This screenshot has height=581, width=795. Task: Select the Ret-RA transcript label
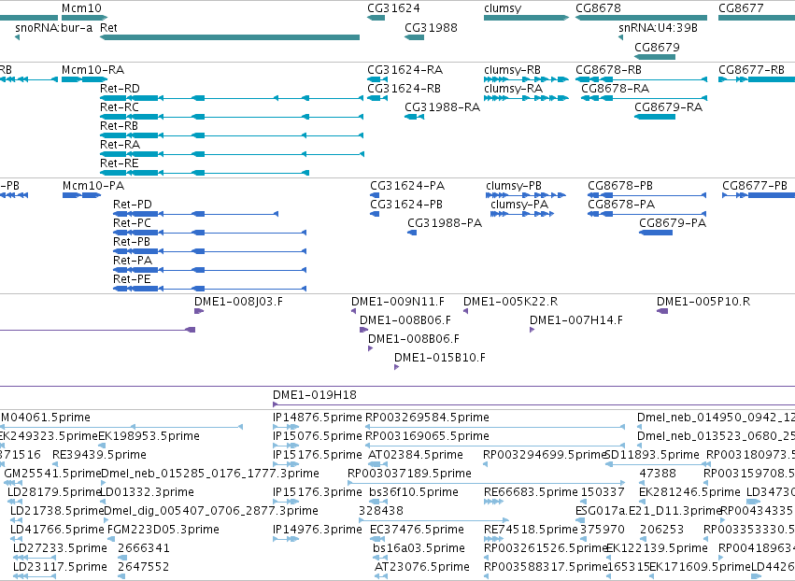tap(120, 145)
